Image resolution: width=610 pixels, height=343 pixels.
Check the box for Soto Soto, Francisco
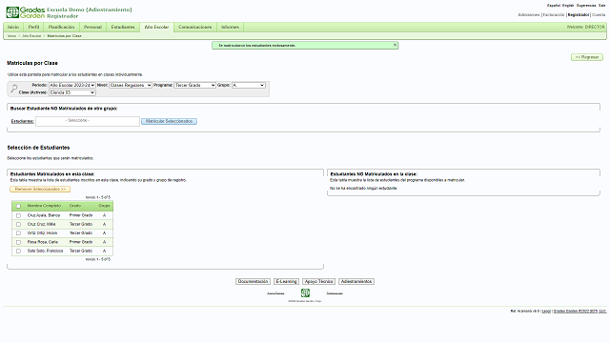pyautogui.click(x=18, y=252)
